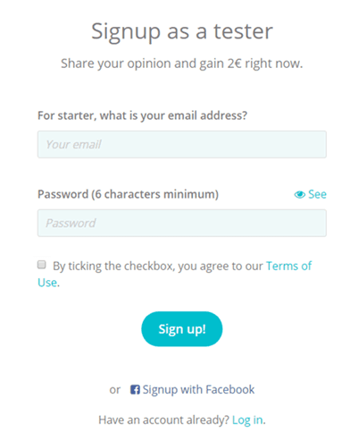This screenshot has width=350, height=441.
Task: Focus the Password input field
Action: pyautogui.click(x=182, y=223)
